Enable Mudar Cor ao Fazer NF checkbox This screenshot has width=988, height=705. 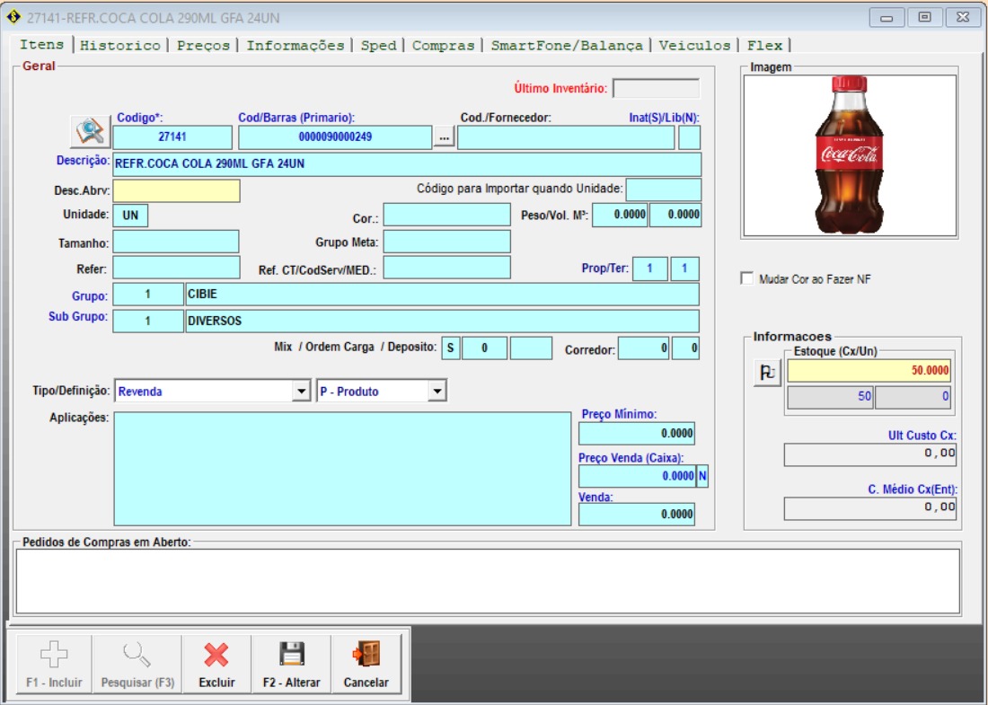(746, 278)
